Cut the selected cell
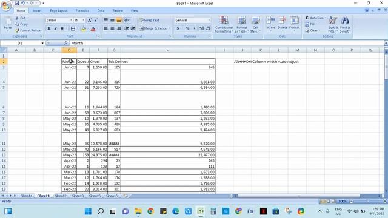Viewport: 388px width, 218px height. coord(20,18)
